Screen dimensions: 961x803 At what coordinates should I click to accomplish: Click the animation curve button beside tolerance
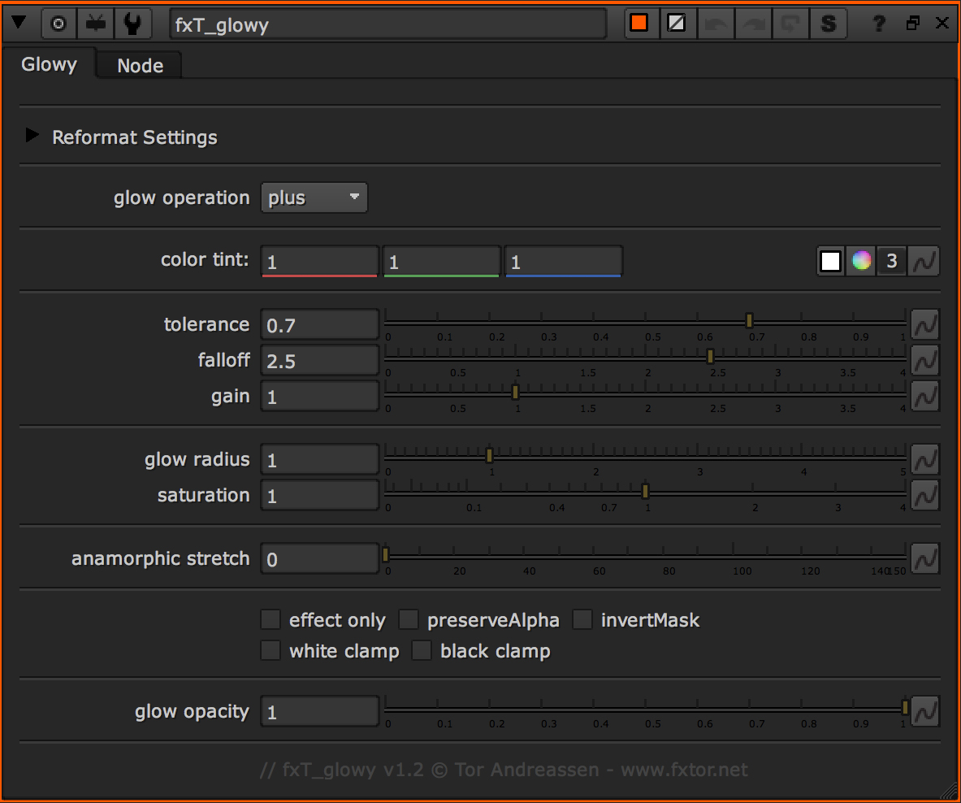click(924, 325)
